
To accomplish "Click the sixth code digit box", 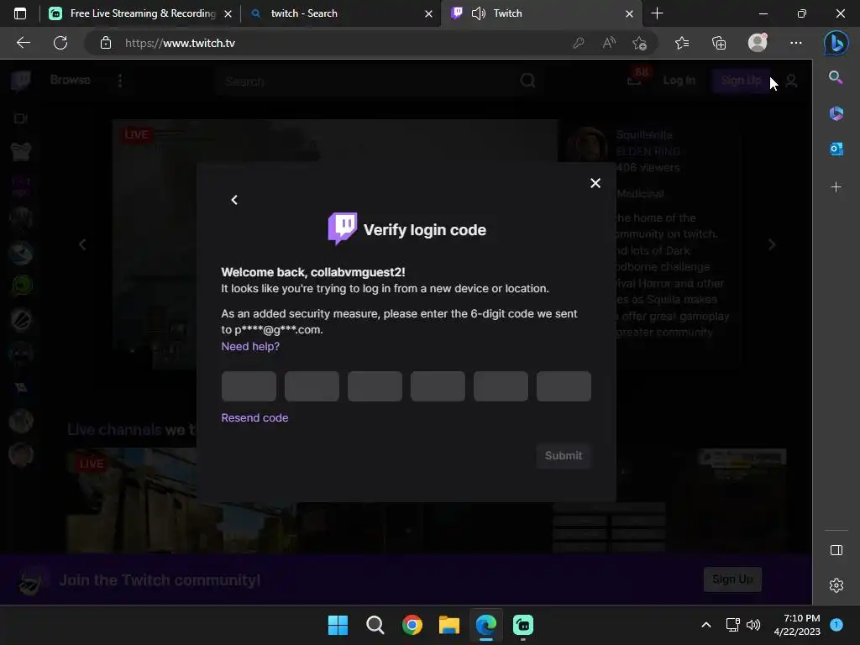I will coord(564,386).
